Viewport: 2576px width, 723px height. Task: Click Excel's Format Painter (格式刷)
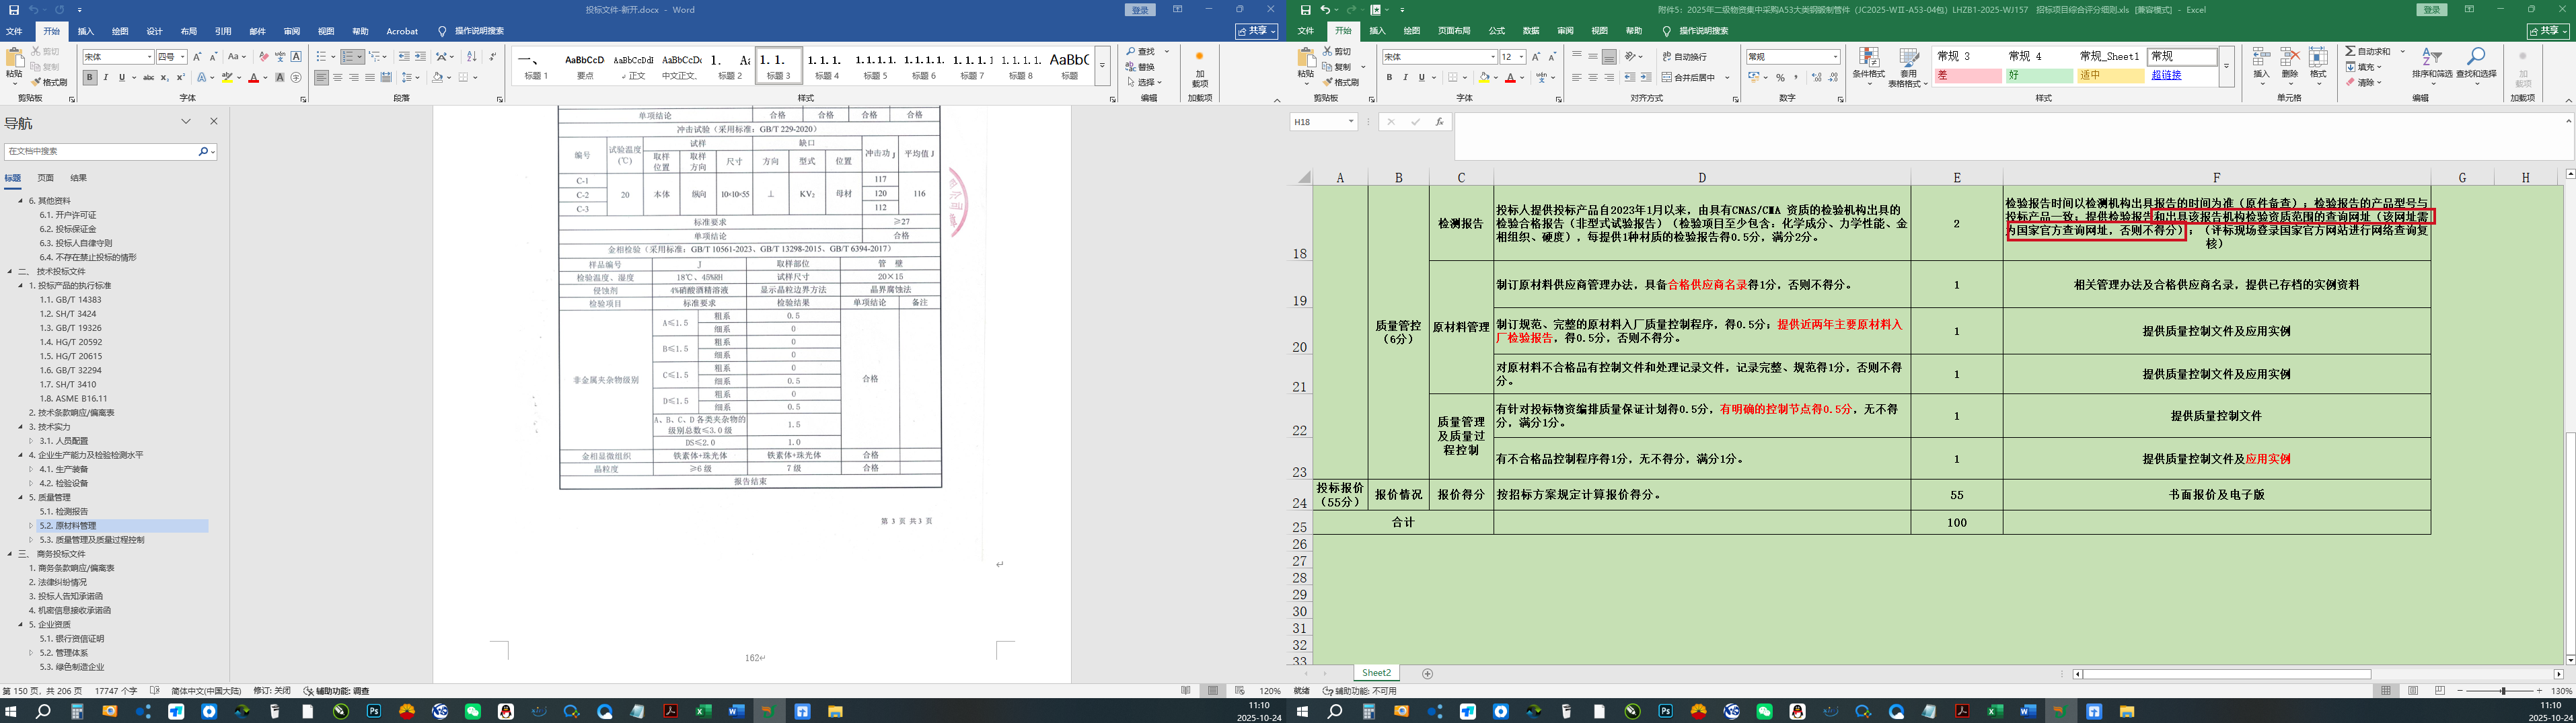coord(1341,82)
